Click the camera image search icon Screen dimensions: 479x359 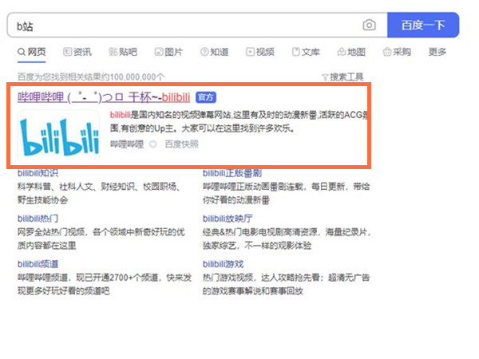click(x=369, y=25)
